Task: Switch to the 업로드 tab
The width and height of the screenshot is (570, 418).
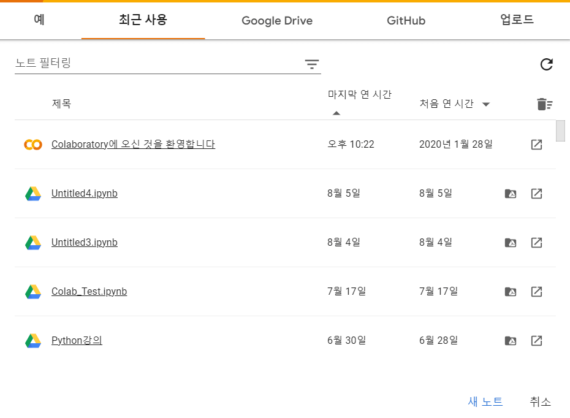Action: tap(517, 20)
